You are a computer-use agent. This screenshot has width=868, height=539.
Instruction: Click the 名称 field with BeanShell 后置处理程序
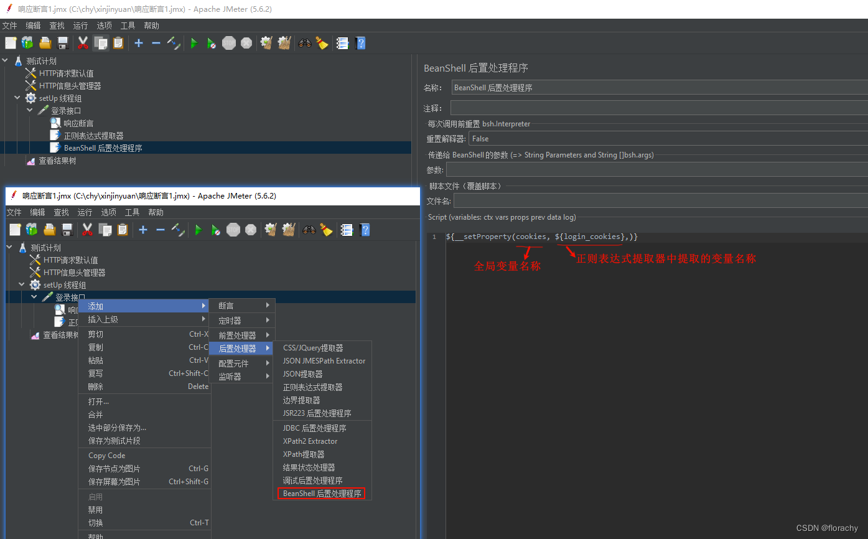coord(660,88)
